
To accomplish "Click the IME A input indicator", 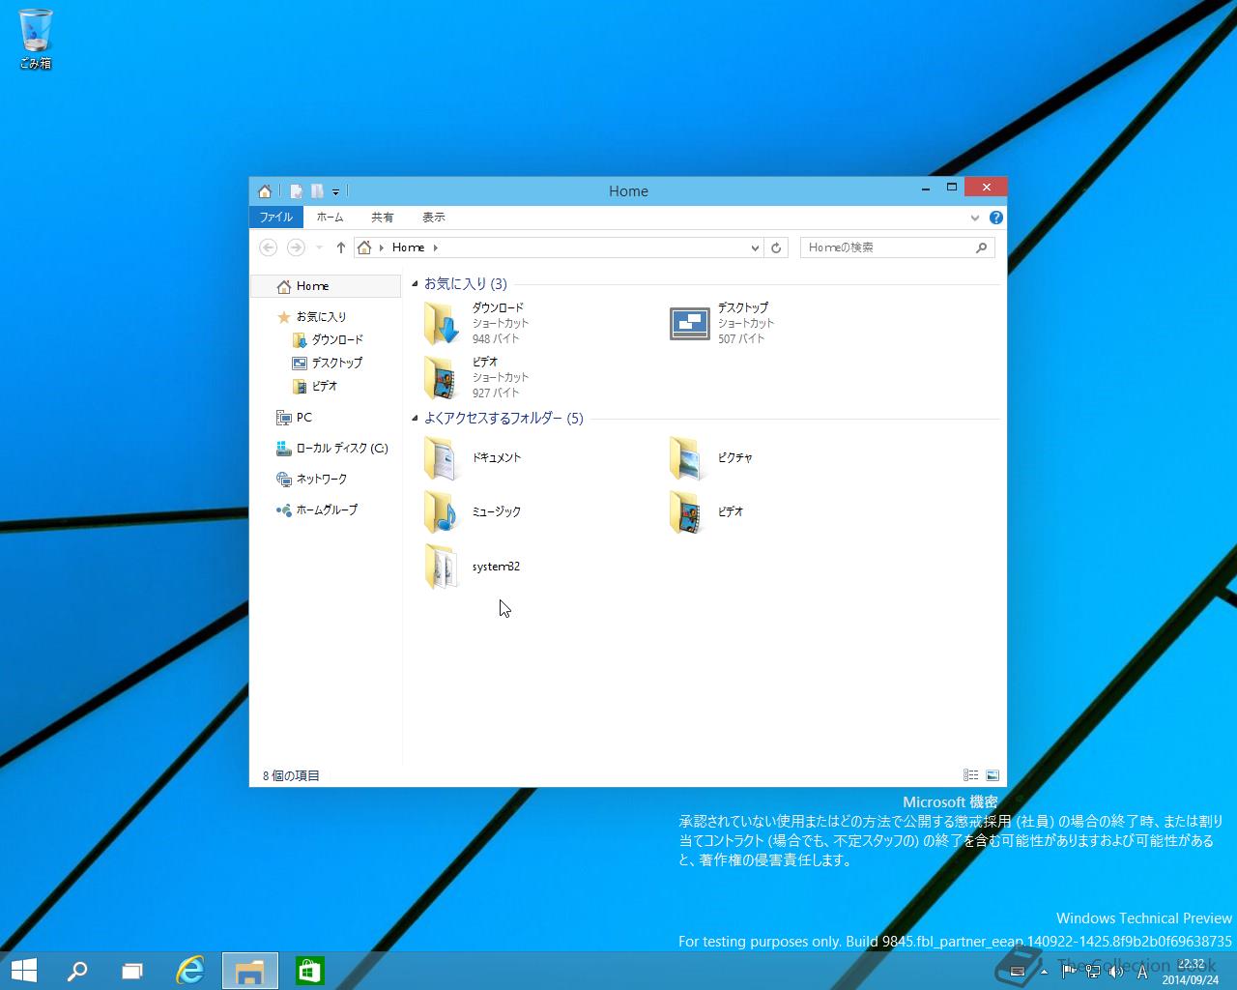I will click(x=1142, y=972).
